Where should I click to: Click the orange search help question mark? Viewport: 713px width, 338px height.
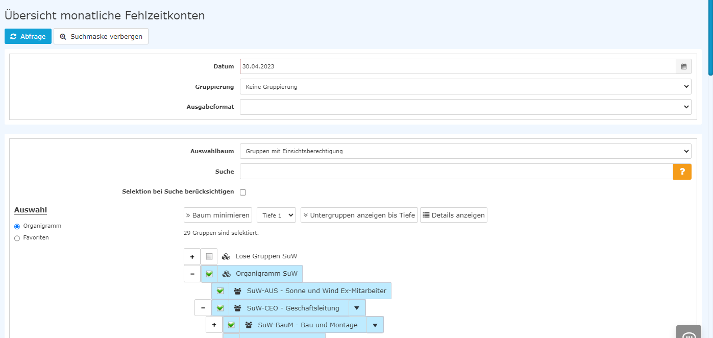tap(682, 172)
